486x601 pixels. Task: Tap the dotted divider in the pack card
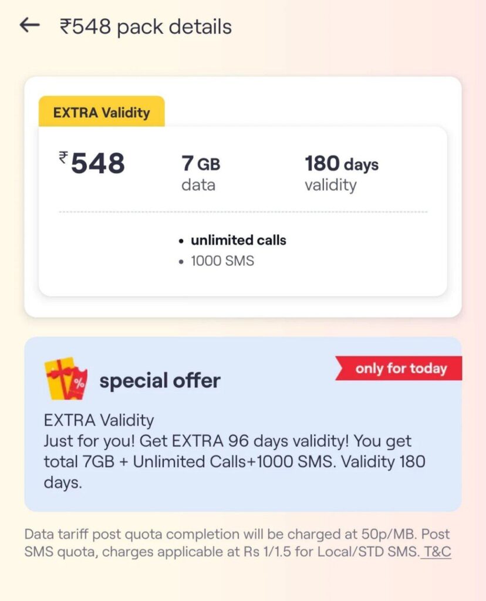coord(243,212)
